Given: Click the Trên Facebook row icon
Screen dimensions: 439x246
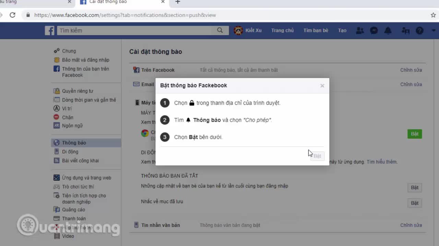Looking at the screenshot, I should click(x=136, y=70).
